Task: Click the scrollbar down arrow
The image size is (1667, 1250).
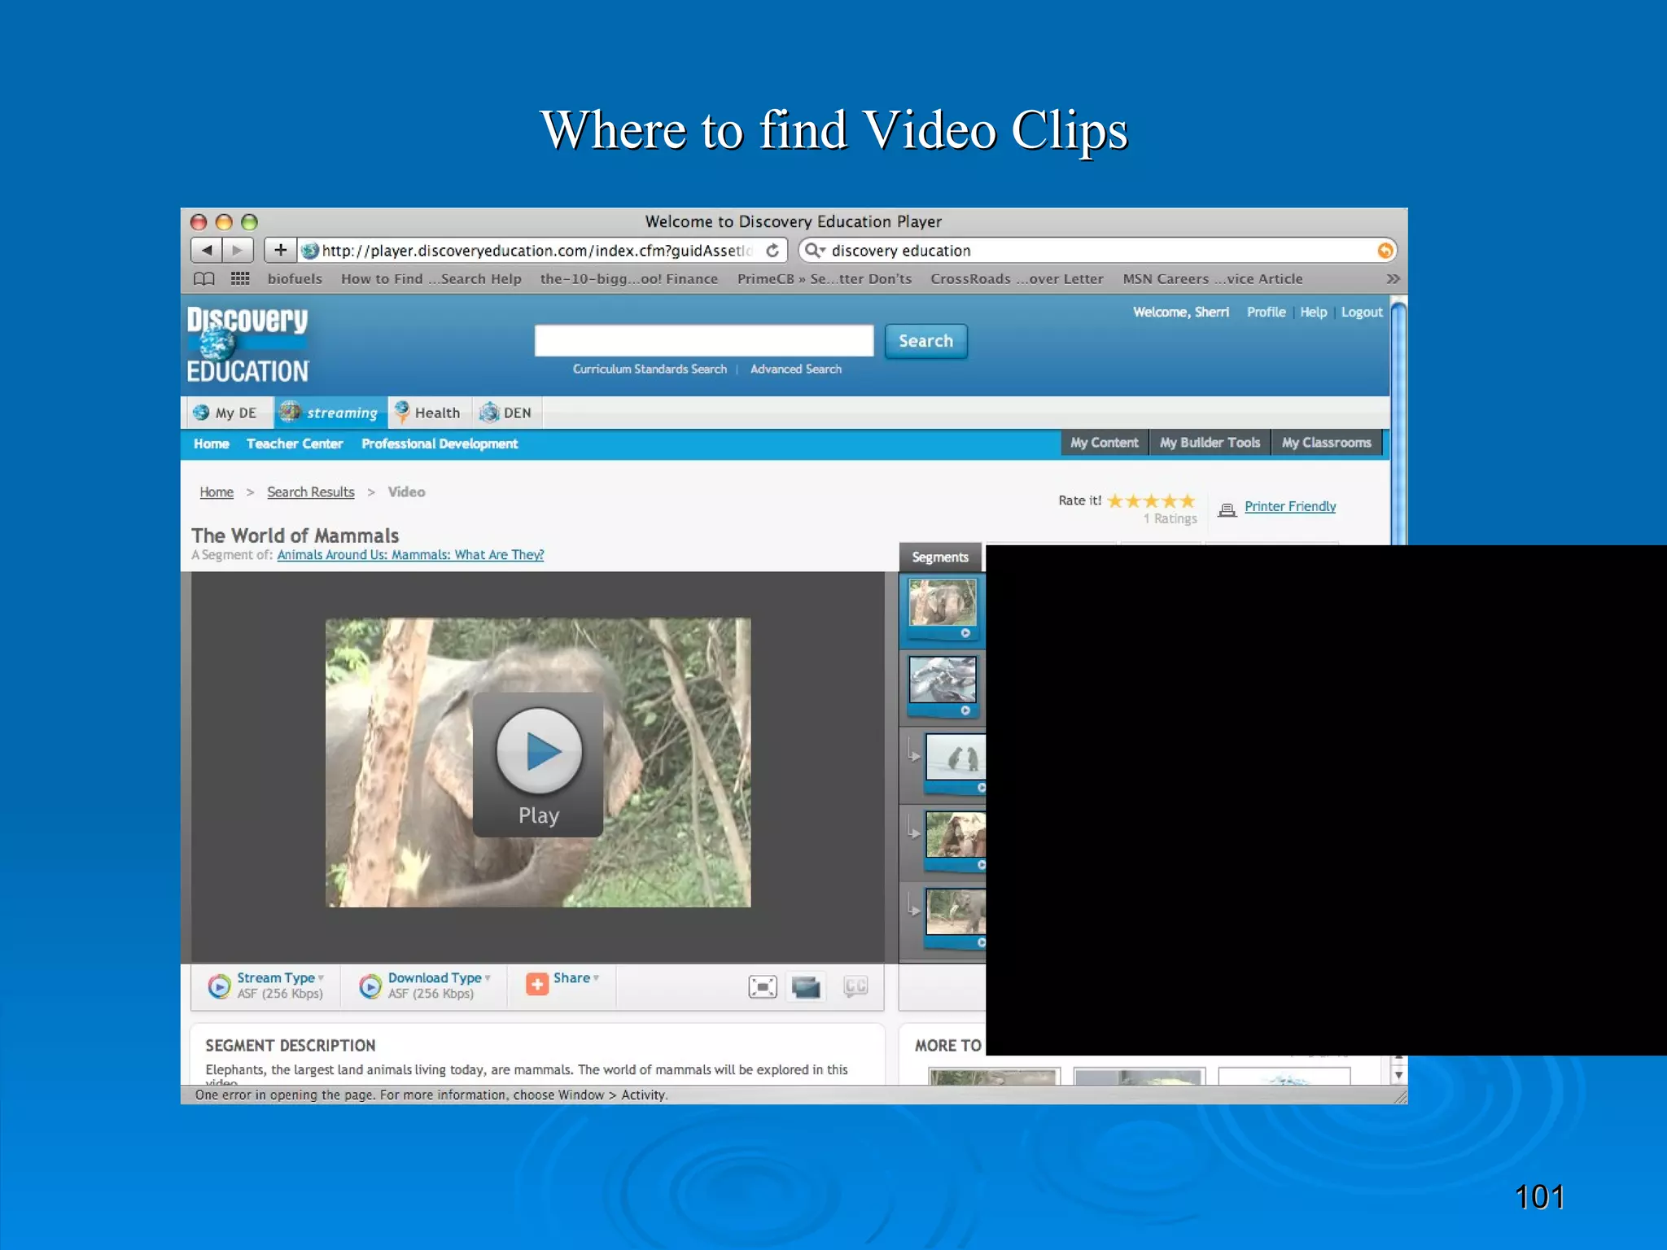Action: click(x=1398, y=1075)
